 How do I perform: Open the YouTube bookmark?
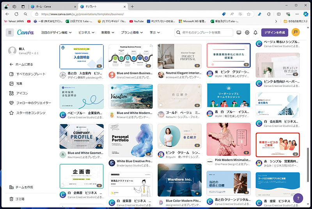pos(136,21)
